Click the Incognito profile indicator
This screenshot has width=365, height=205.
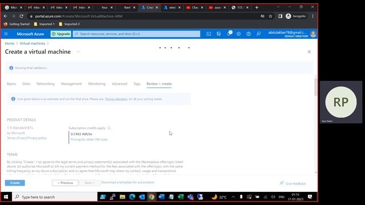(x=296, y=16)
